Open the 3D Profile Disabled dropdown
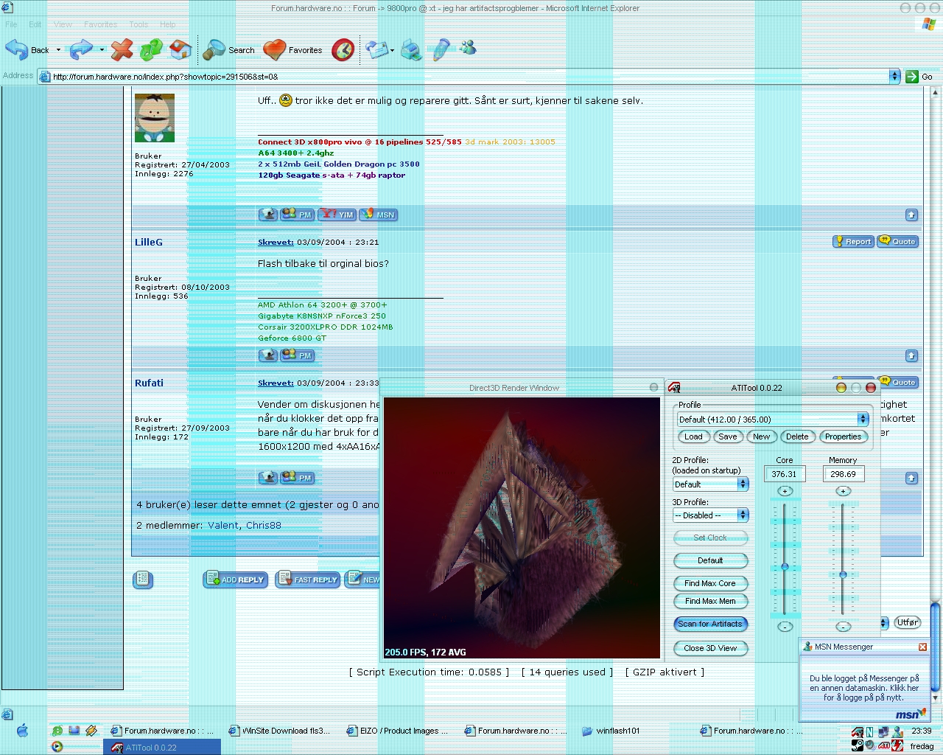The width and height of the screenshot is (943, 755). pyautogui.click(x=711, y=515)
